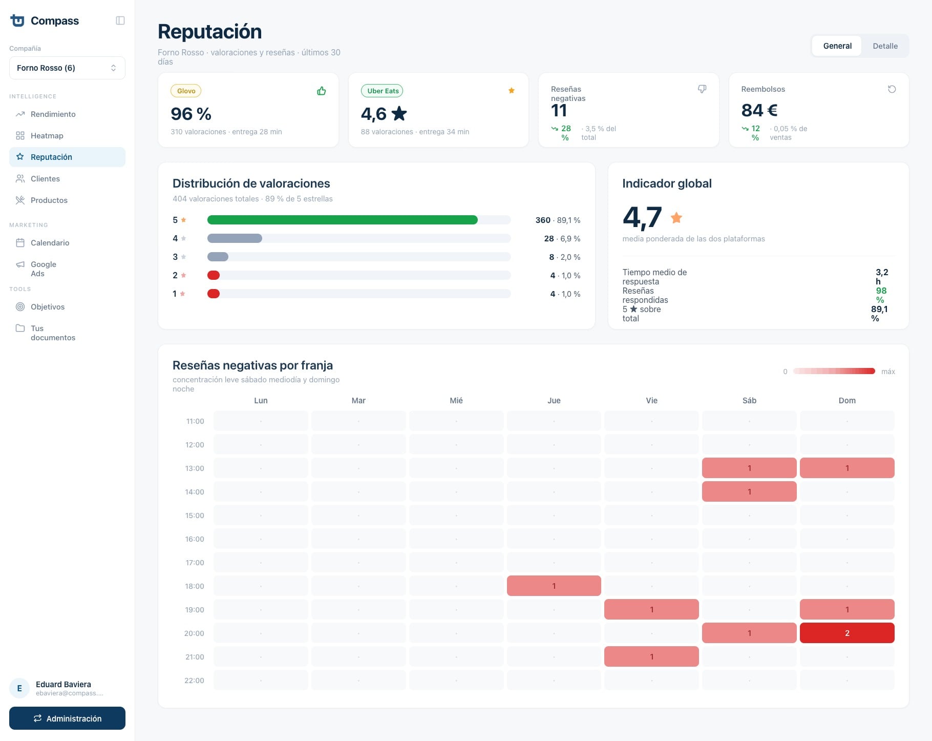Screen dimensions: 932x741
Task: Open Objetivos tool
Action: coord(67,307)
